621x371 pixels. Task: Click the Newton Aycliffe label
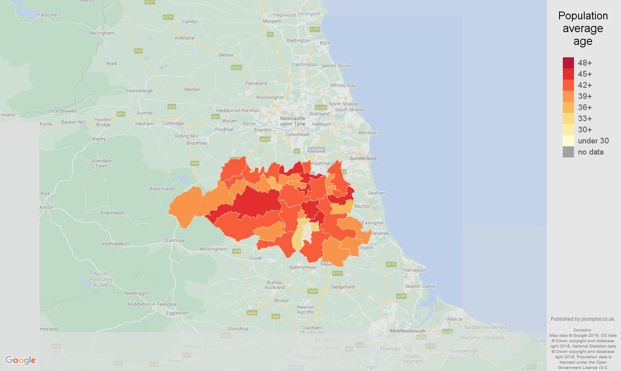point(305,310)
